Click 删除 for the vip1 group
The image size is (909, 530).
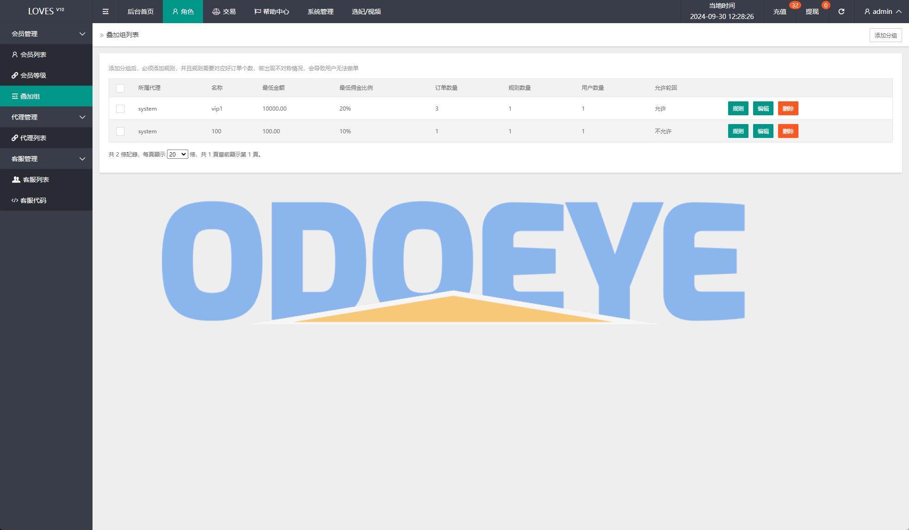click(788, 109)
